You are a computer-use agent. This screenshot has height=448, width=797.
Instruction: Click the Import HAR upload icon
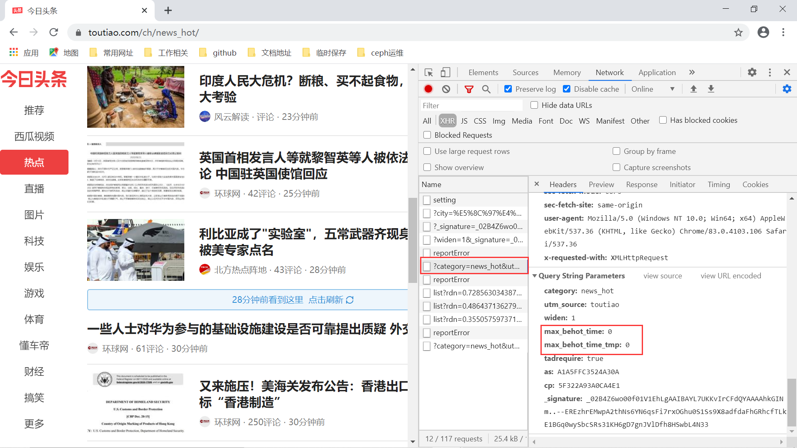[x=693, y=89]
